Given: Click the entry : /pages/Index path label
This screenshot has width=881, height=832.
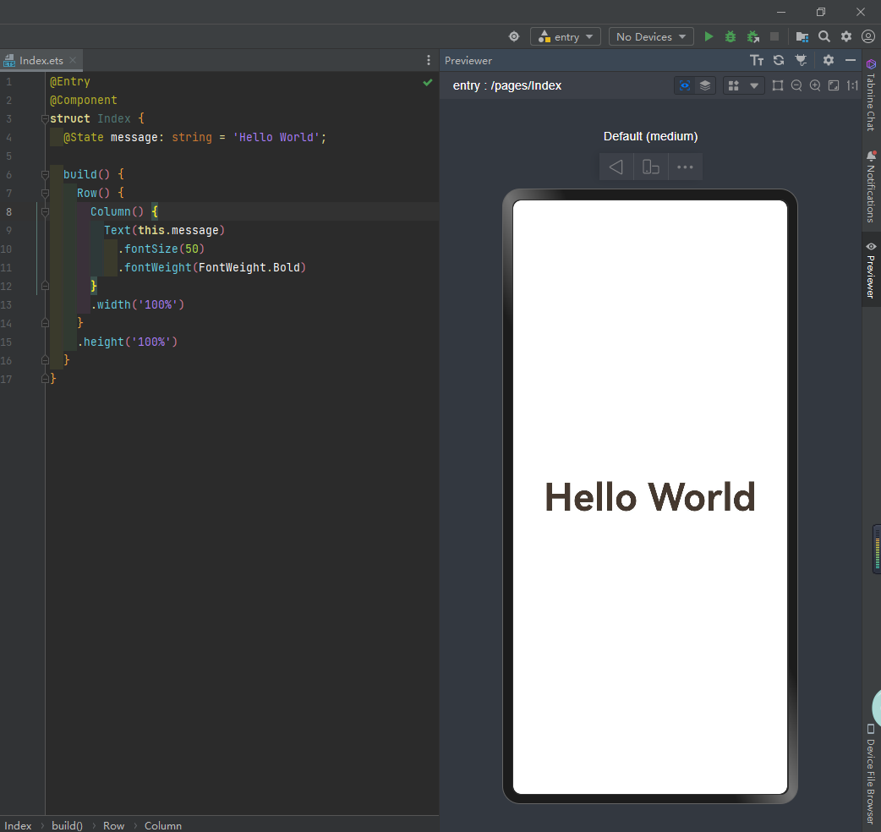Looking at the screenshot, I should pos(506,85).
